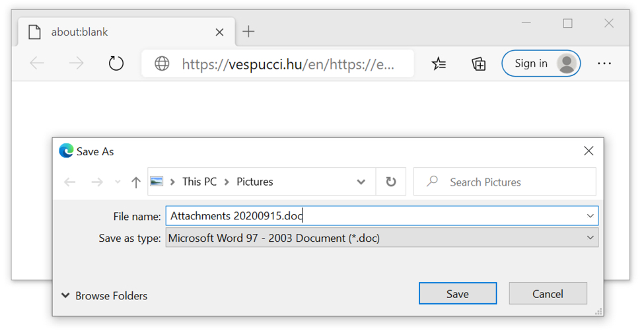This screenshot has width=644, height=331.
Task: Click the dialog's up-one-level arrow
Action: tap(136, 182)
